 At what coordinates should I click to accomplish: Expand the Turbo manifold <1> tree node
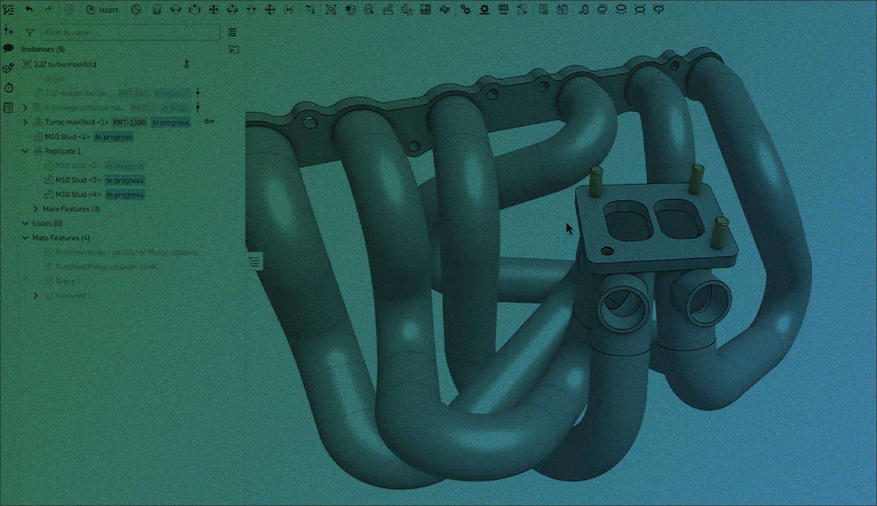coord(25,122)
